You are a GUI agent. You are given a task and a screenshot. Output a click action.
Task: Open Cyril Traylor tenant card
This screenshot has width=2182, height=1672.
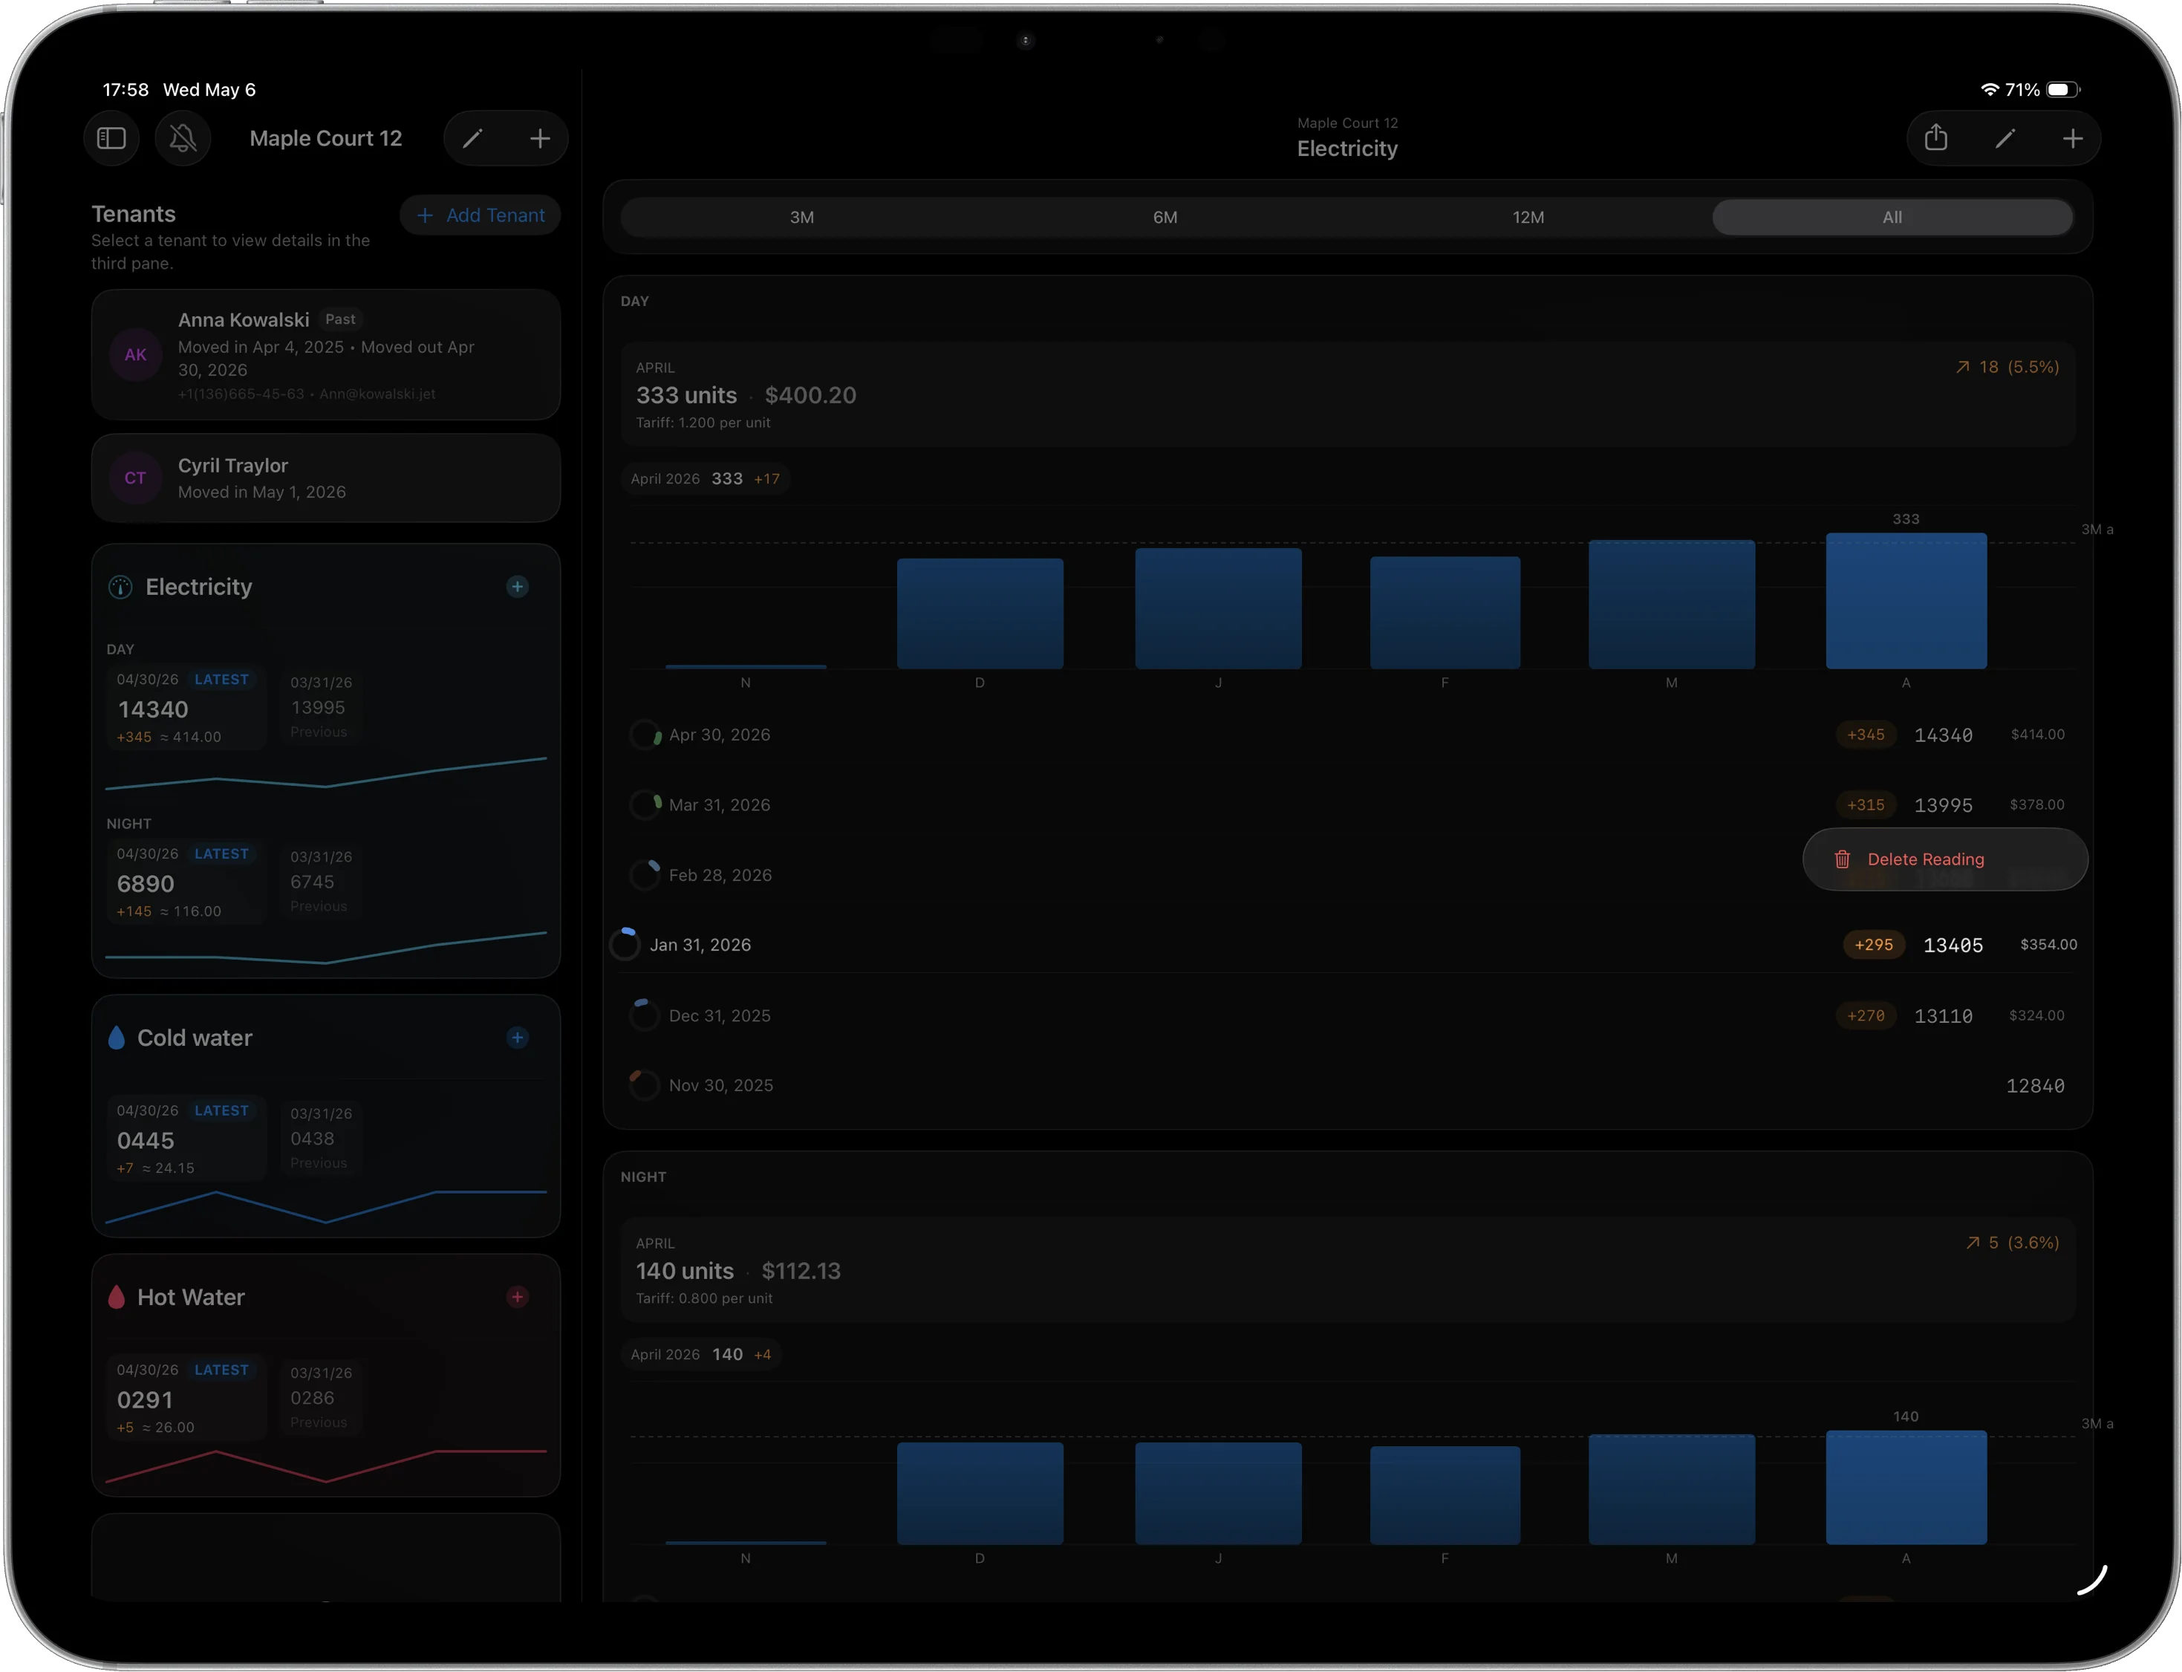point(325,478)
